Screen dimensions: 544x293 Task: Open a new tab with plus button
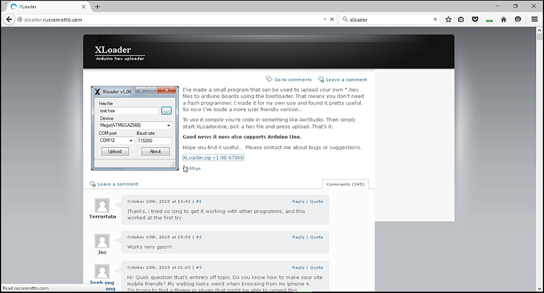coord(97,7)
